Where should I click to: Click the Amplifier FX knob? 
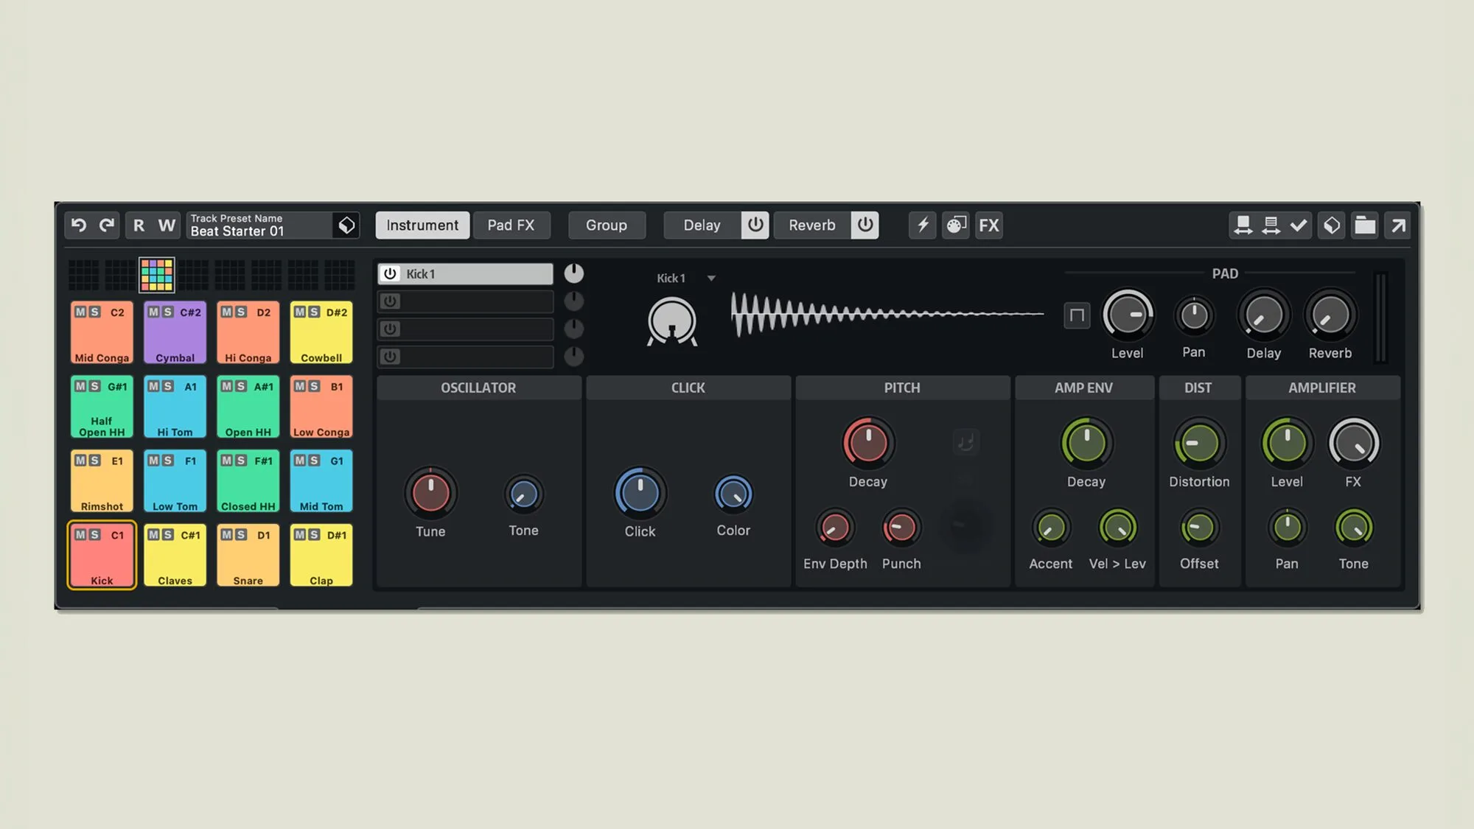[1354, 444]
